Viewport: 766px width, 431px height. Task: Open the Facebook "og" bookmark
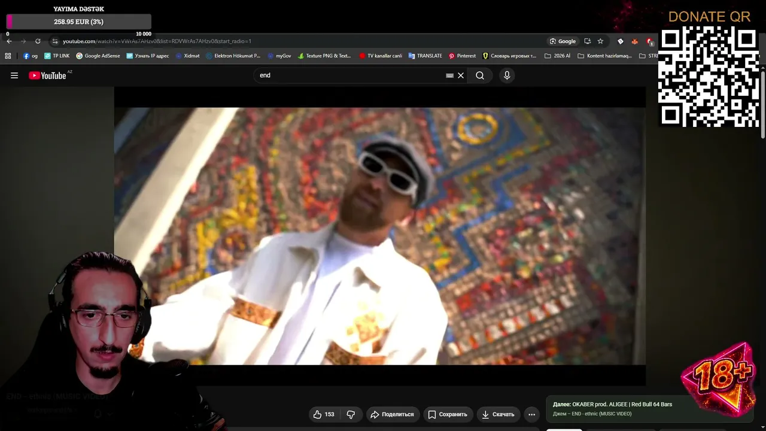coord(30,56)
